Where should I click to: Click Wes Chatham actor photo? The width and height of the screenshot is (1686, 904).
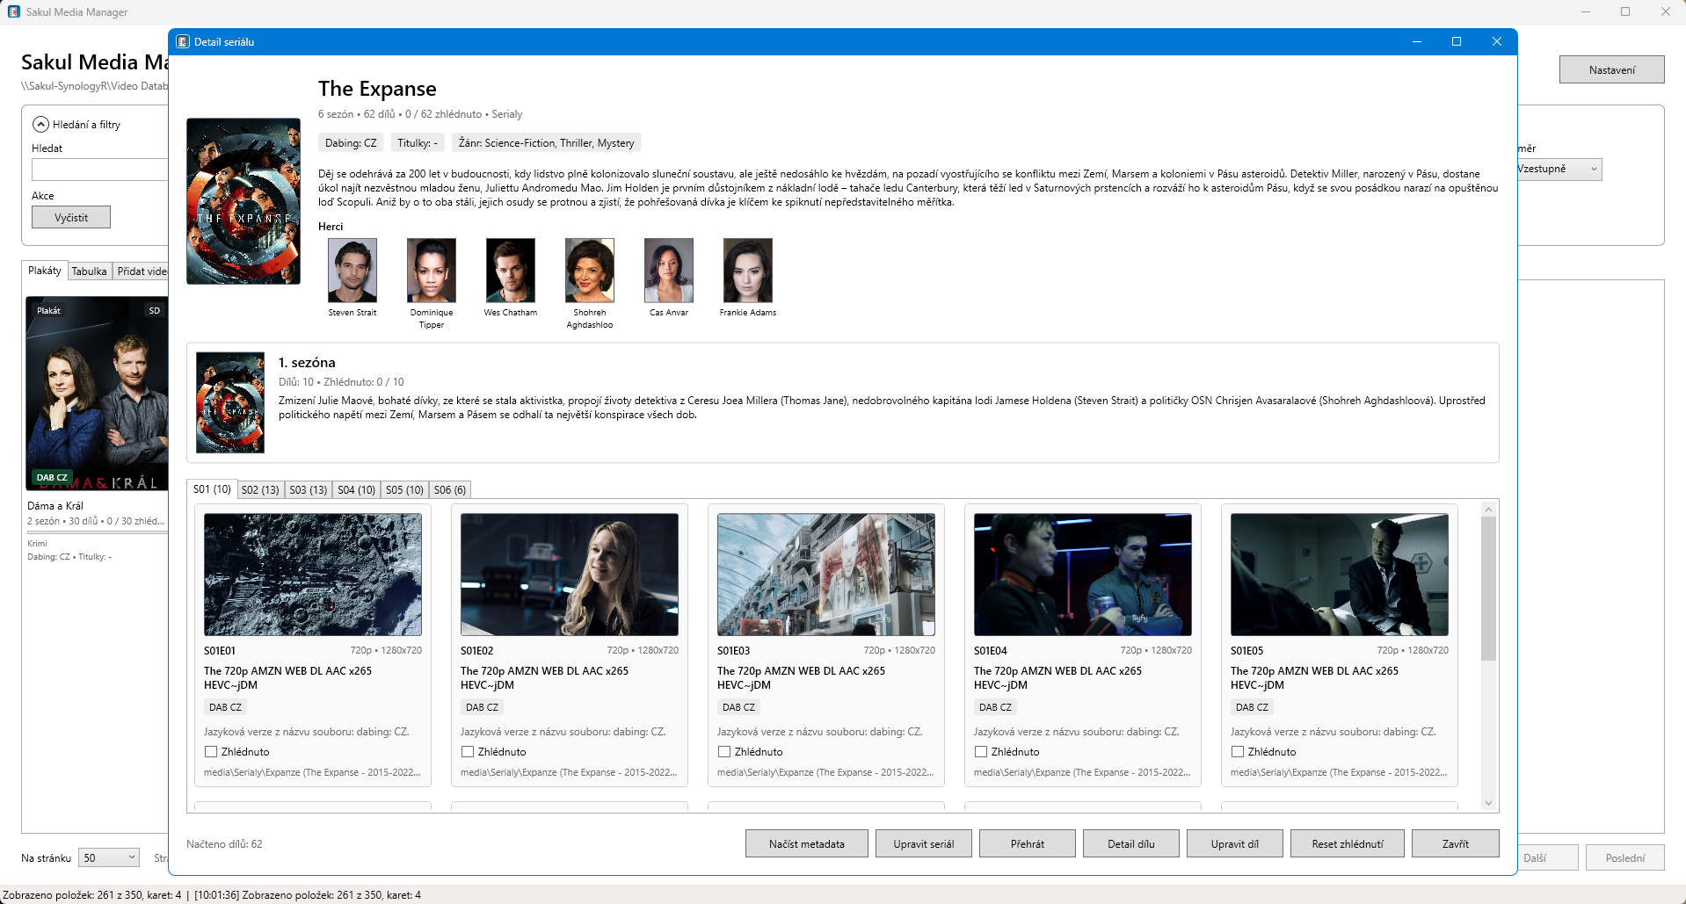[511, 271]
